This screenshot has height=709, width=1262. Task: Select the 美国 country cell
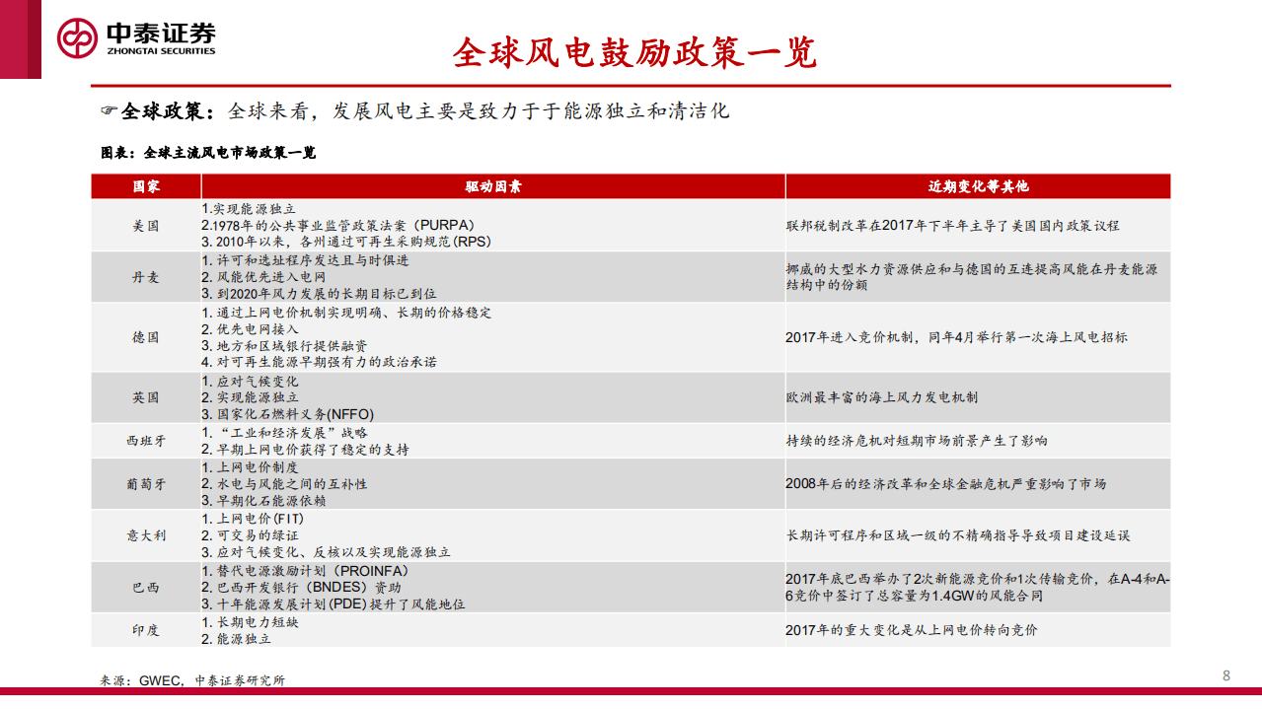tap(146, 225)
